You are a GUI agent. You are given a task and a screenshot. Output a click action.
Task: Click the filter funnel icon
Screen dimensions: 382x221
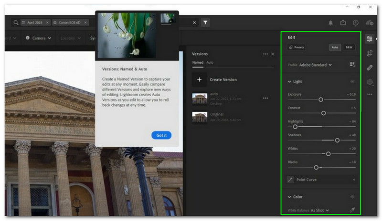pyautogui.click(x=205, y=22)
